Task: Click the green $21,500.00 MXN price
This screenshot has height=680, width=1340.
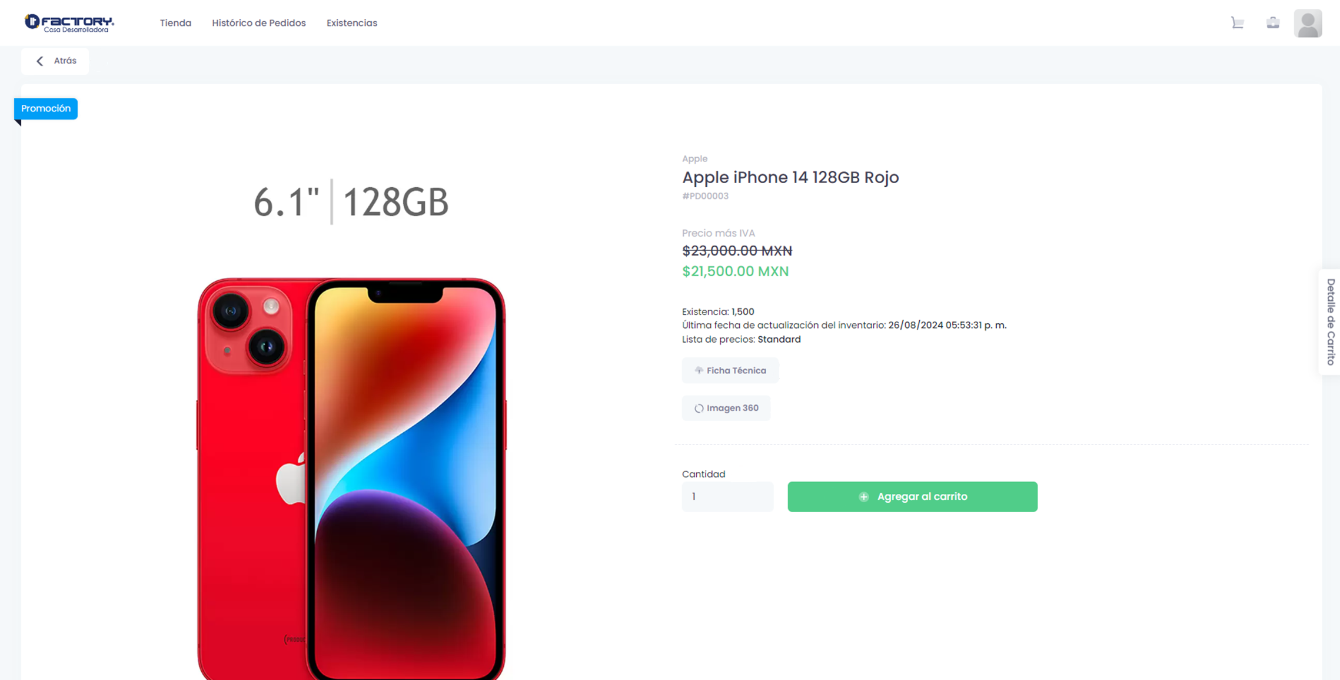Action: coord(735,271)
